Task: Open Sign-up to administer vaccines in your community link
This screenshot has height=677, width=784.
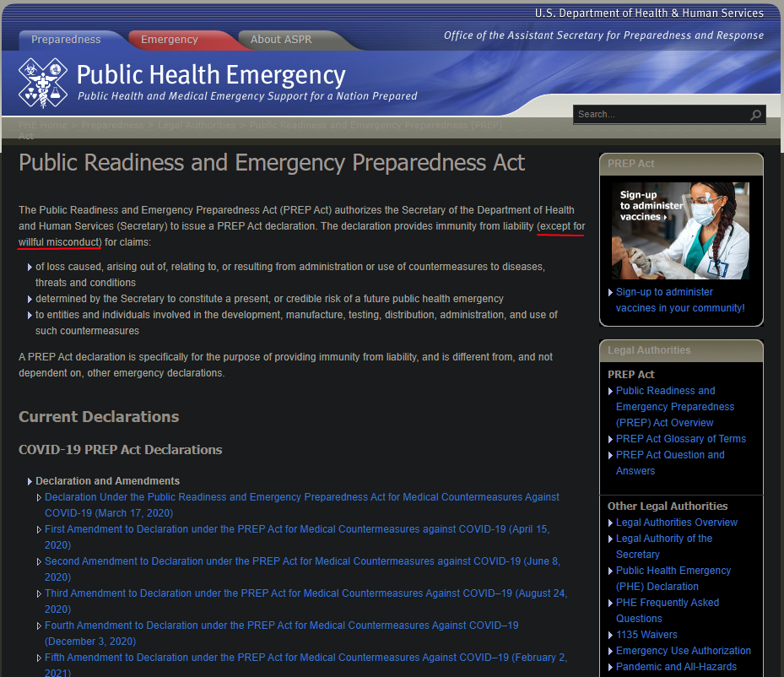Action: (x=680, y=300)
